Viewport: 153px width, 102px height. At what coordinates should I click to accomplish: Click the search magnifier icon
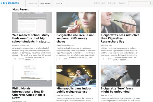(x=150, y=3)
